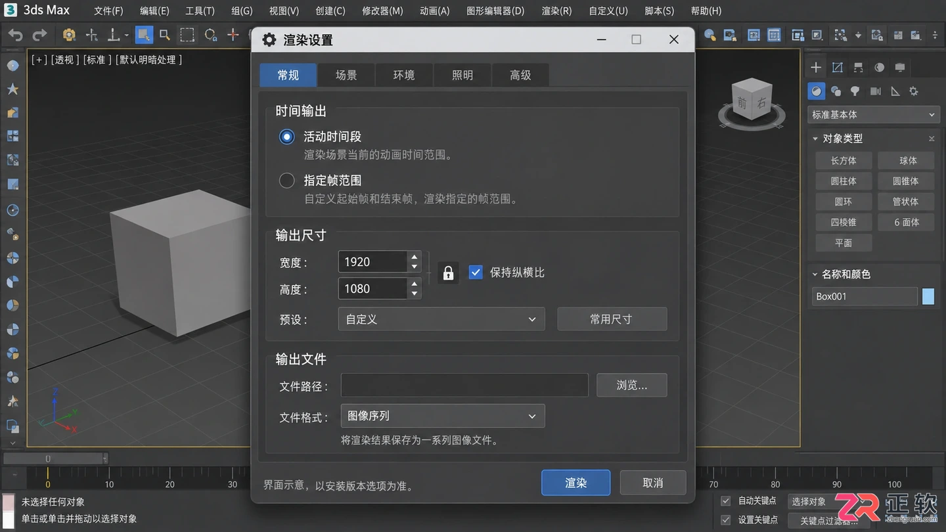
Task: Open the 文件(F) menu
Action: coord(108,11)
